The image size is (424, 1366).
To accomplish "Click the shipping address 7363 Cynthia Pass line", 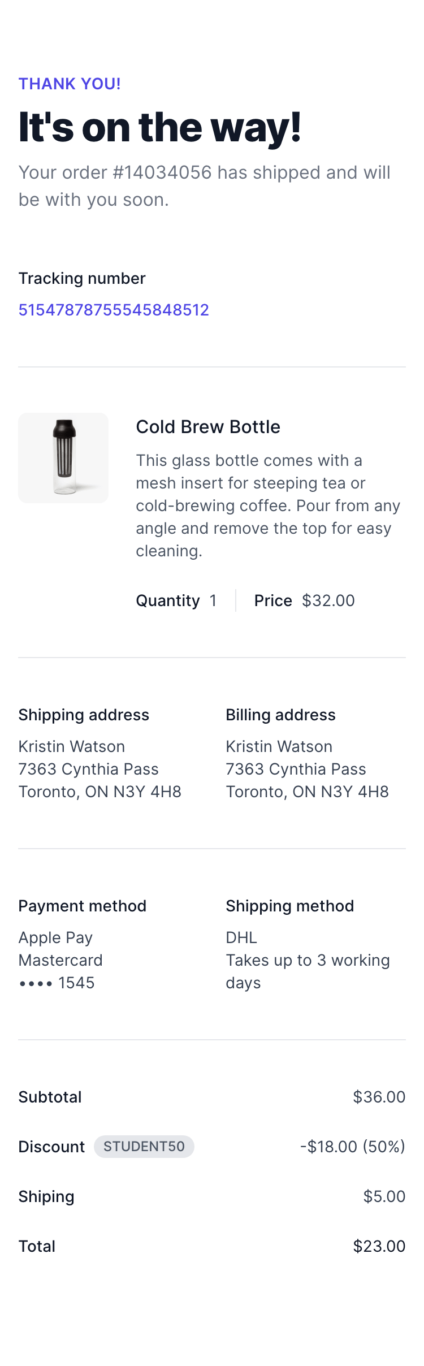I will (88, 769).
